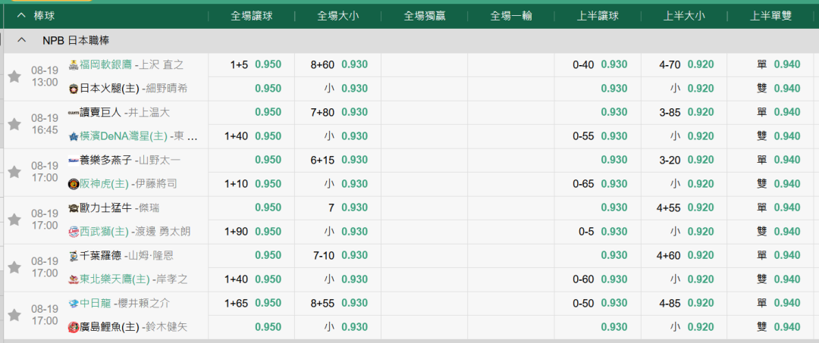
Task: Select the 上半大小 column header
Action: pyautogui.click(x=684, y=16)
